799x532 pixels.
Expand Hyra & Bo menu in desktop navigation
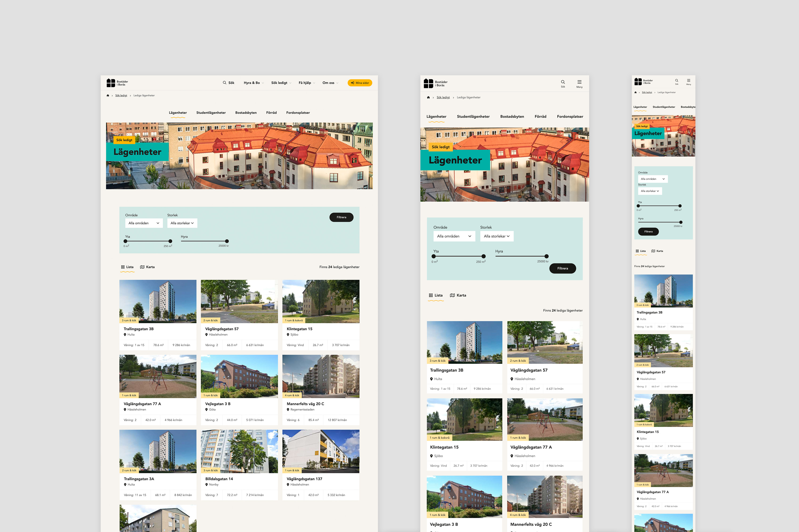[254, 83]
